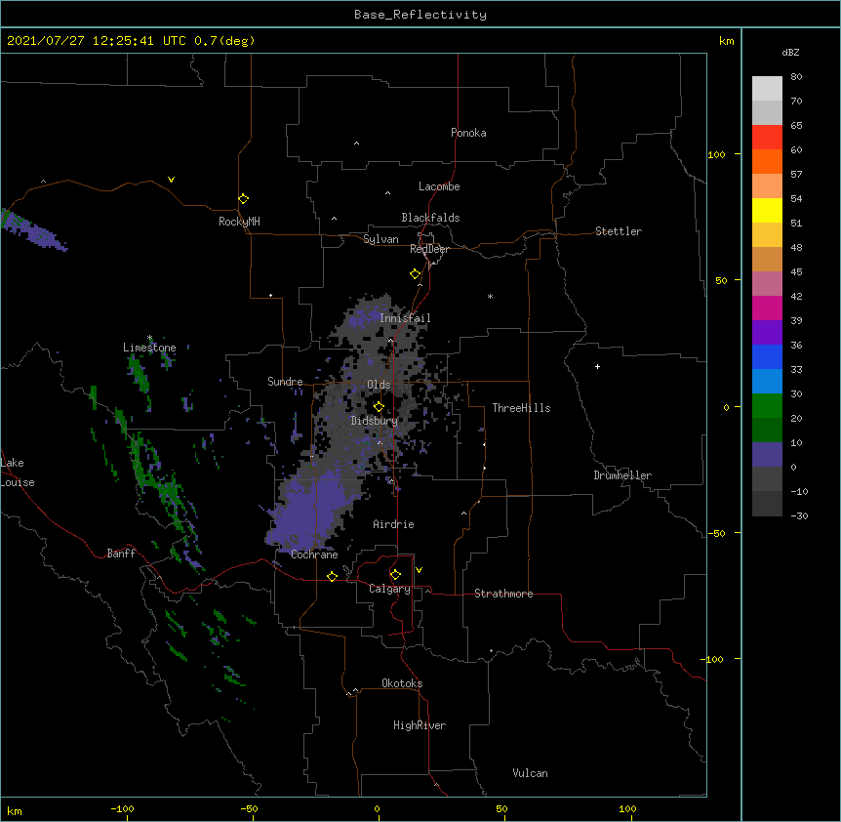Viewport: 841px width, 822px height.
Task: Click the light gray 70-80 dBZ swatch
Action: pyautogui.click(x=767, y=88)
